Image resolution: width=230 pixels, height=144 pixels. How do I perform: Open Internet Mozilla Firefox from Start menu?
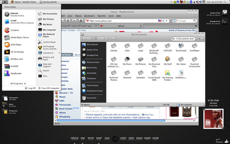click(14, 14)
